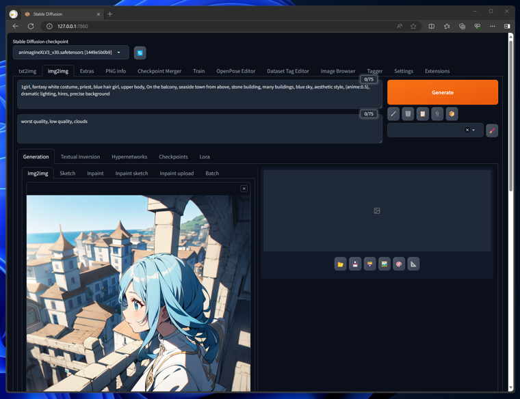Screen dimensions: 520x399
Task: Open the browser essentials heart icon
Action: 477,26
